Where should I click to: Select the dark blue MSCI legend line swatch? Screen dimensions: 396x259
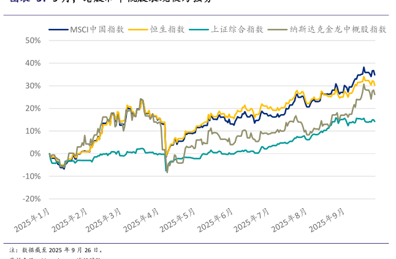click(x=58, y=29)
